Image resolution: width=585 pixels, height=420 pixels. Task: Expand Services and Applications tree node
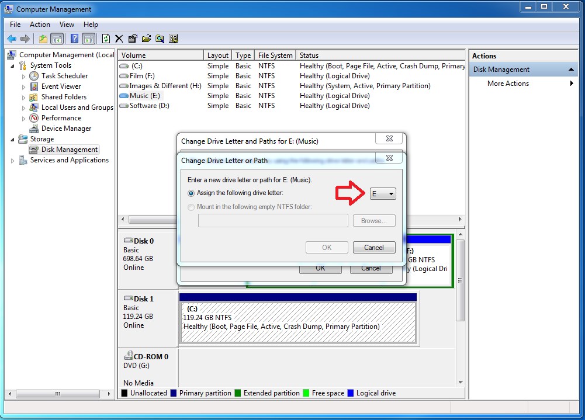(x=12, y=161)
